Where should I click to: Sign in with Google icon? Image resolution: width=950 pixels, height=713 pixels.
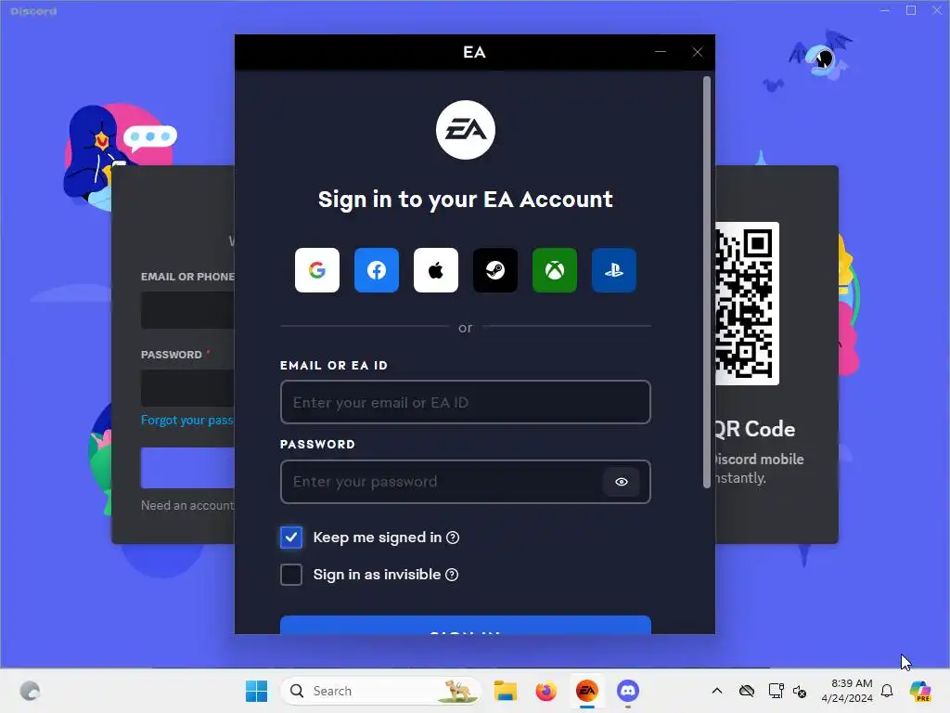tap(317, 270)
